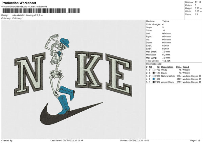This screenshot has width=203, height=143.
Task: Click the Trims value 16
Action: coord(163,30)
